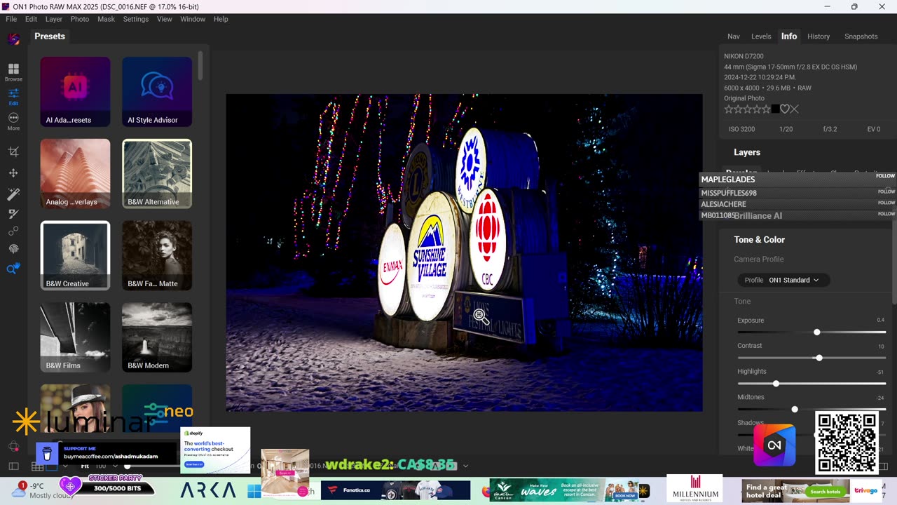Switch to the Levels tab
Screen dimensions: 897x505
tap(761, 36)
